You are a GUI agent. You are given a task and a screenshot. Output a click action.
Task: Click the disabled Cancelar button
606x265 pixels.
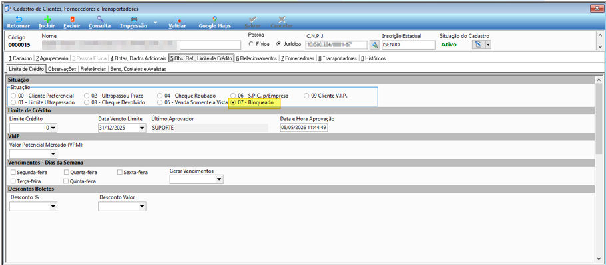[x=281, y=23]
